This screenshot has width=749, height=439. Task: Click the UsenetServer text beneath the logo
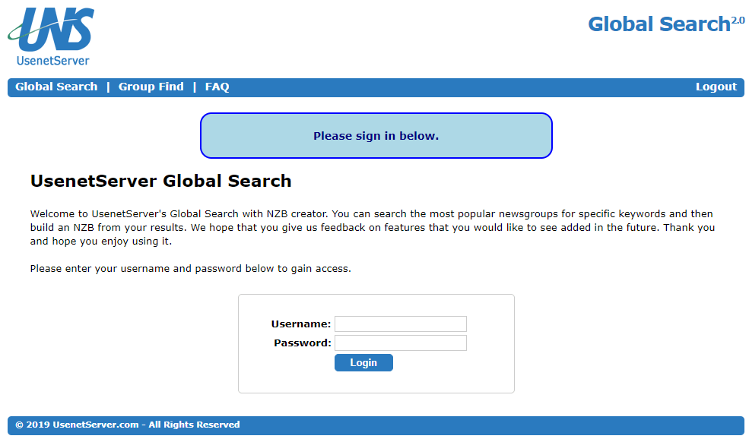point(53,61)
